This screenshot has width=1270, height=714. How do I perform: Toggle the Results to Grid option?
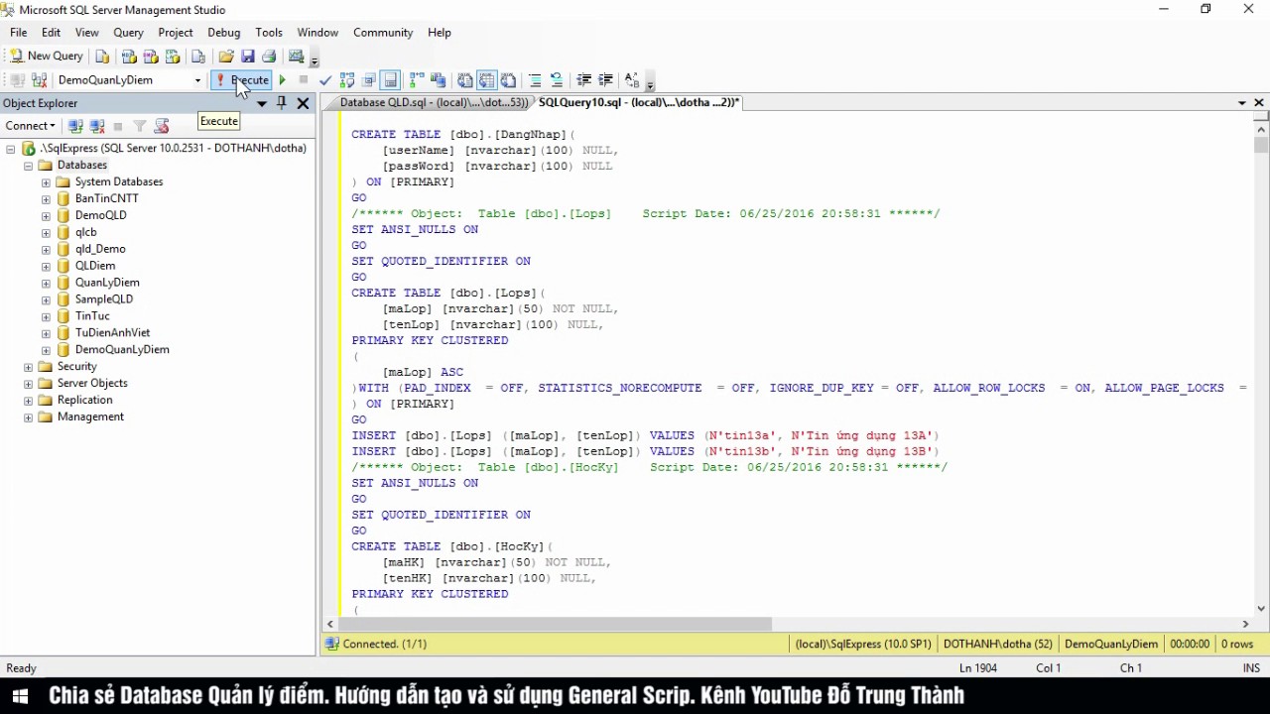tap(486, 80)
